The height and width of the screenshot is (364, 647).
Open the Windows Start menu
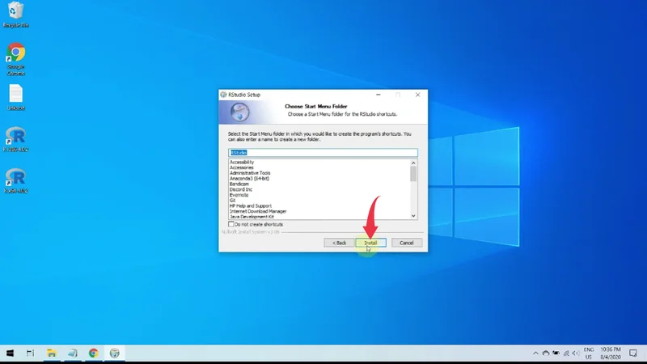coord(11,353)
